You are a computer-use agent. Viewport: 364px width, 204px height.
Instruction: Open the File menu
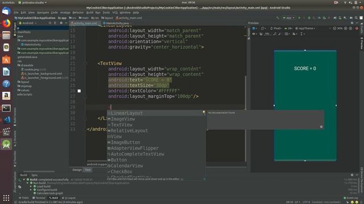point(16,12)
